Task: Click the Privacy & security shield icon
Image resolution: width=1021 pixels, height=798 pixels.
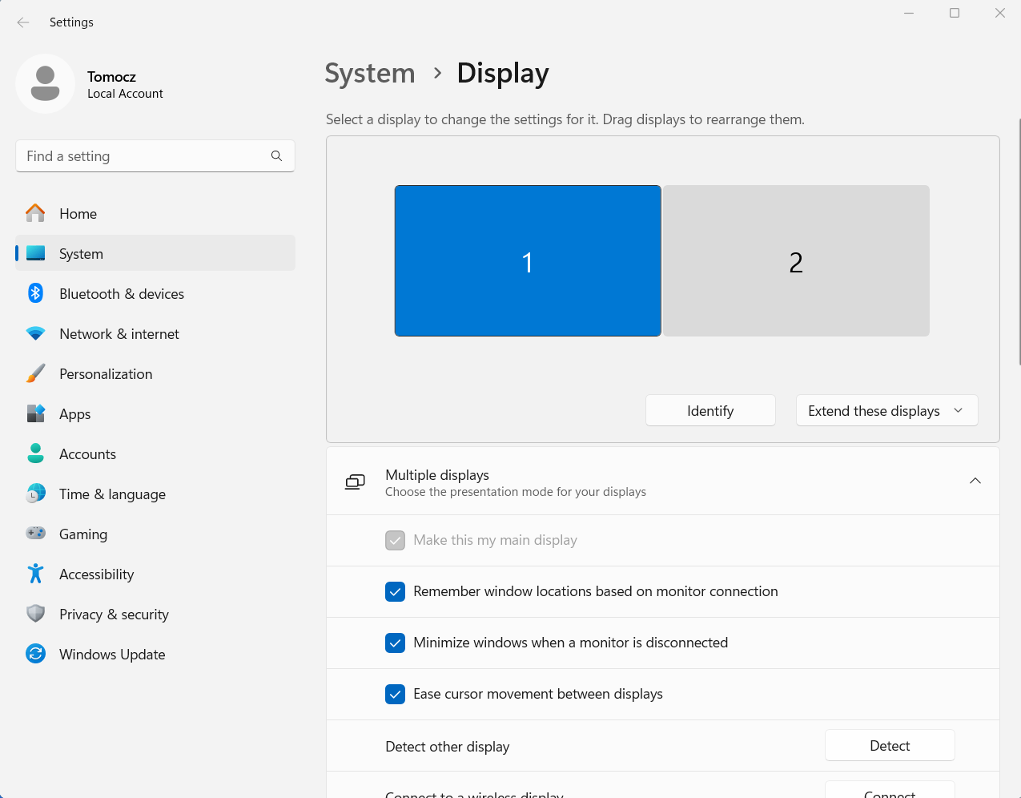Action: pyautogui.click(x=35, y=614)
